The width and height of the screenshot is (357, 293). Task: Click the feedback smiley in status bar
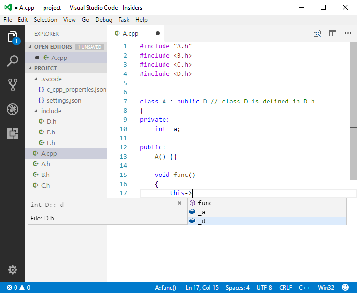(x=345, y=287)
